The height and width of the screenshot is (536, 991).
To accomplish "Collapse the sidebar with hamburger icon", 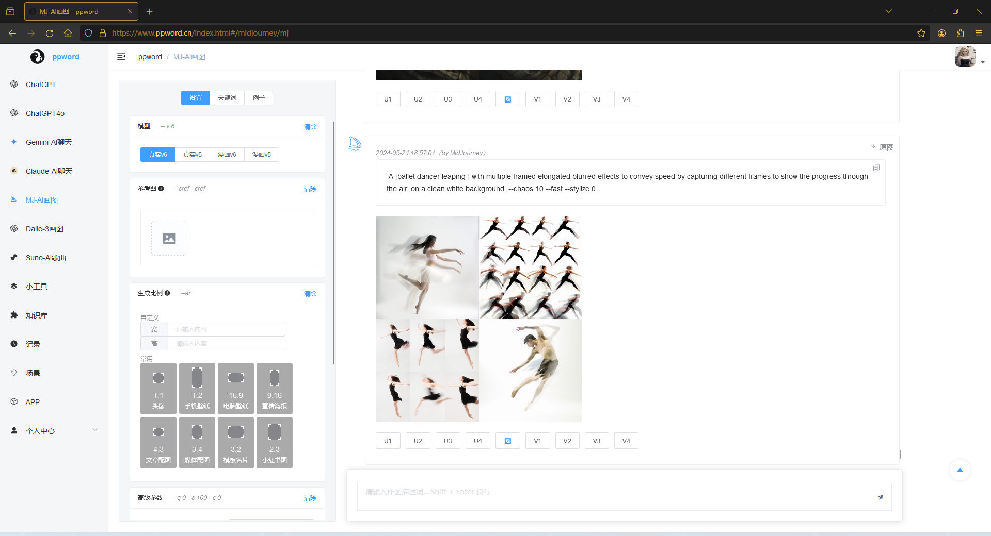I will 121,56.
